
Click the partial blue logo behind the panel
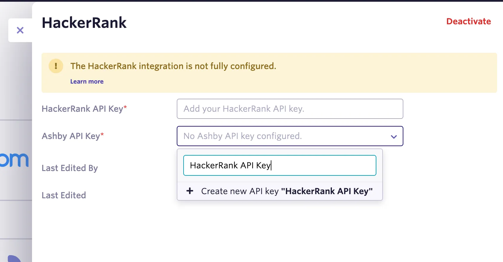pos(14,160)
